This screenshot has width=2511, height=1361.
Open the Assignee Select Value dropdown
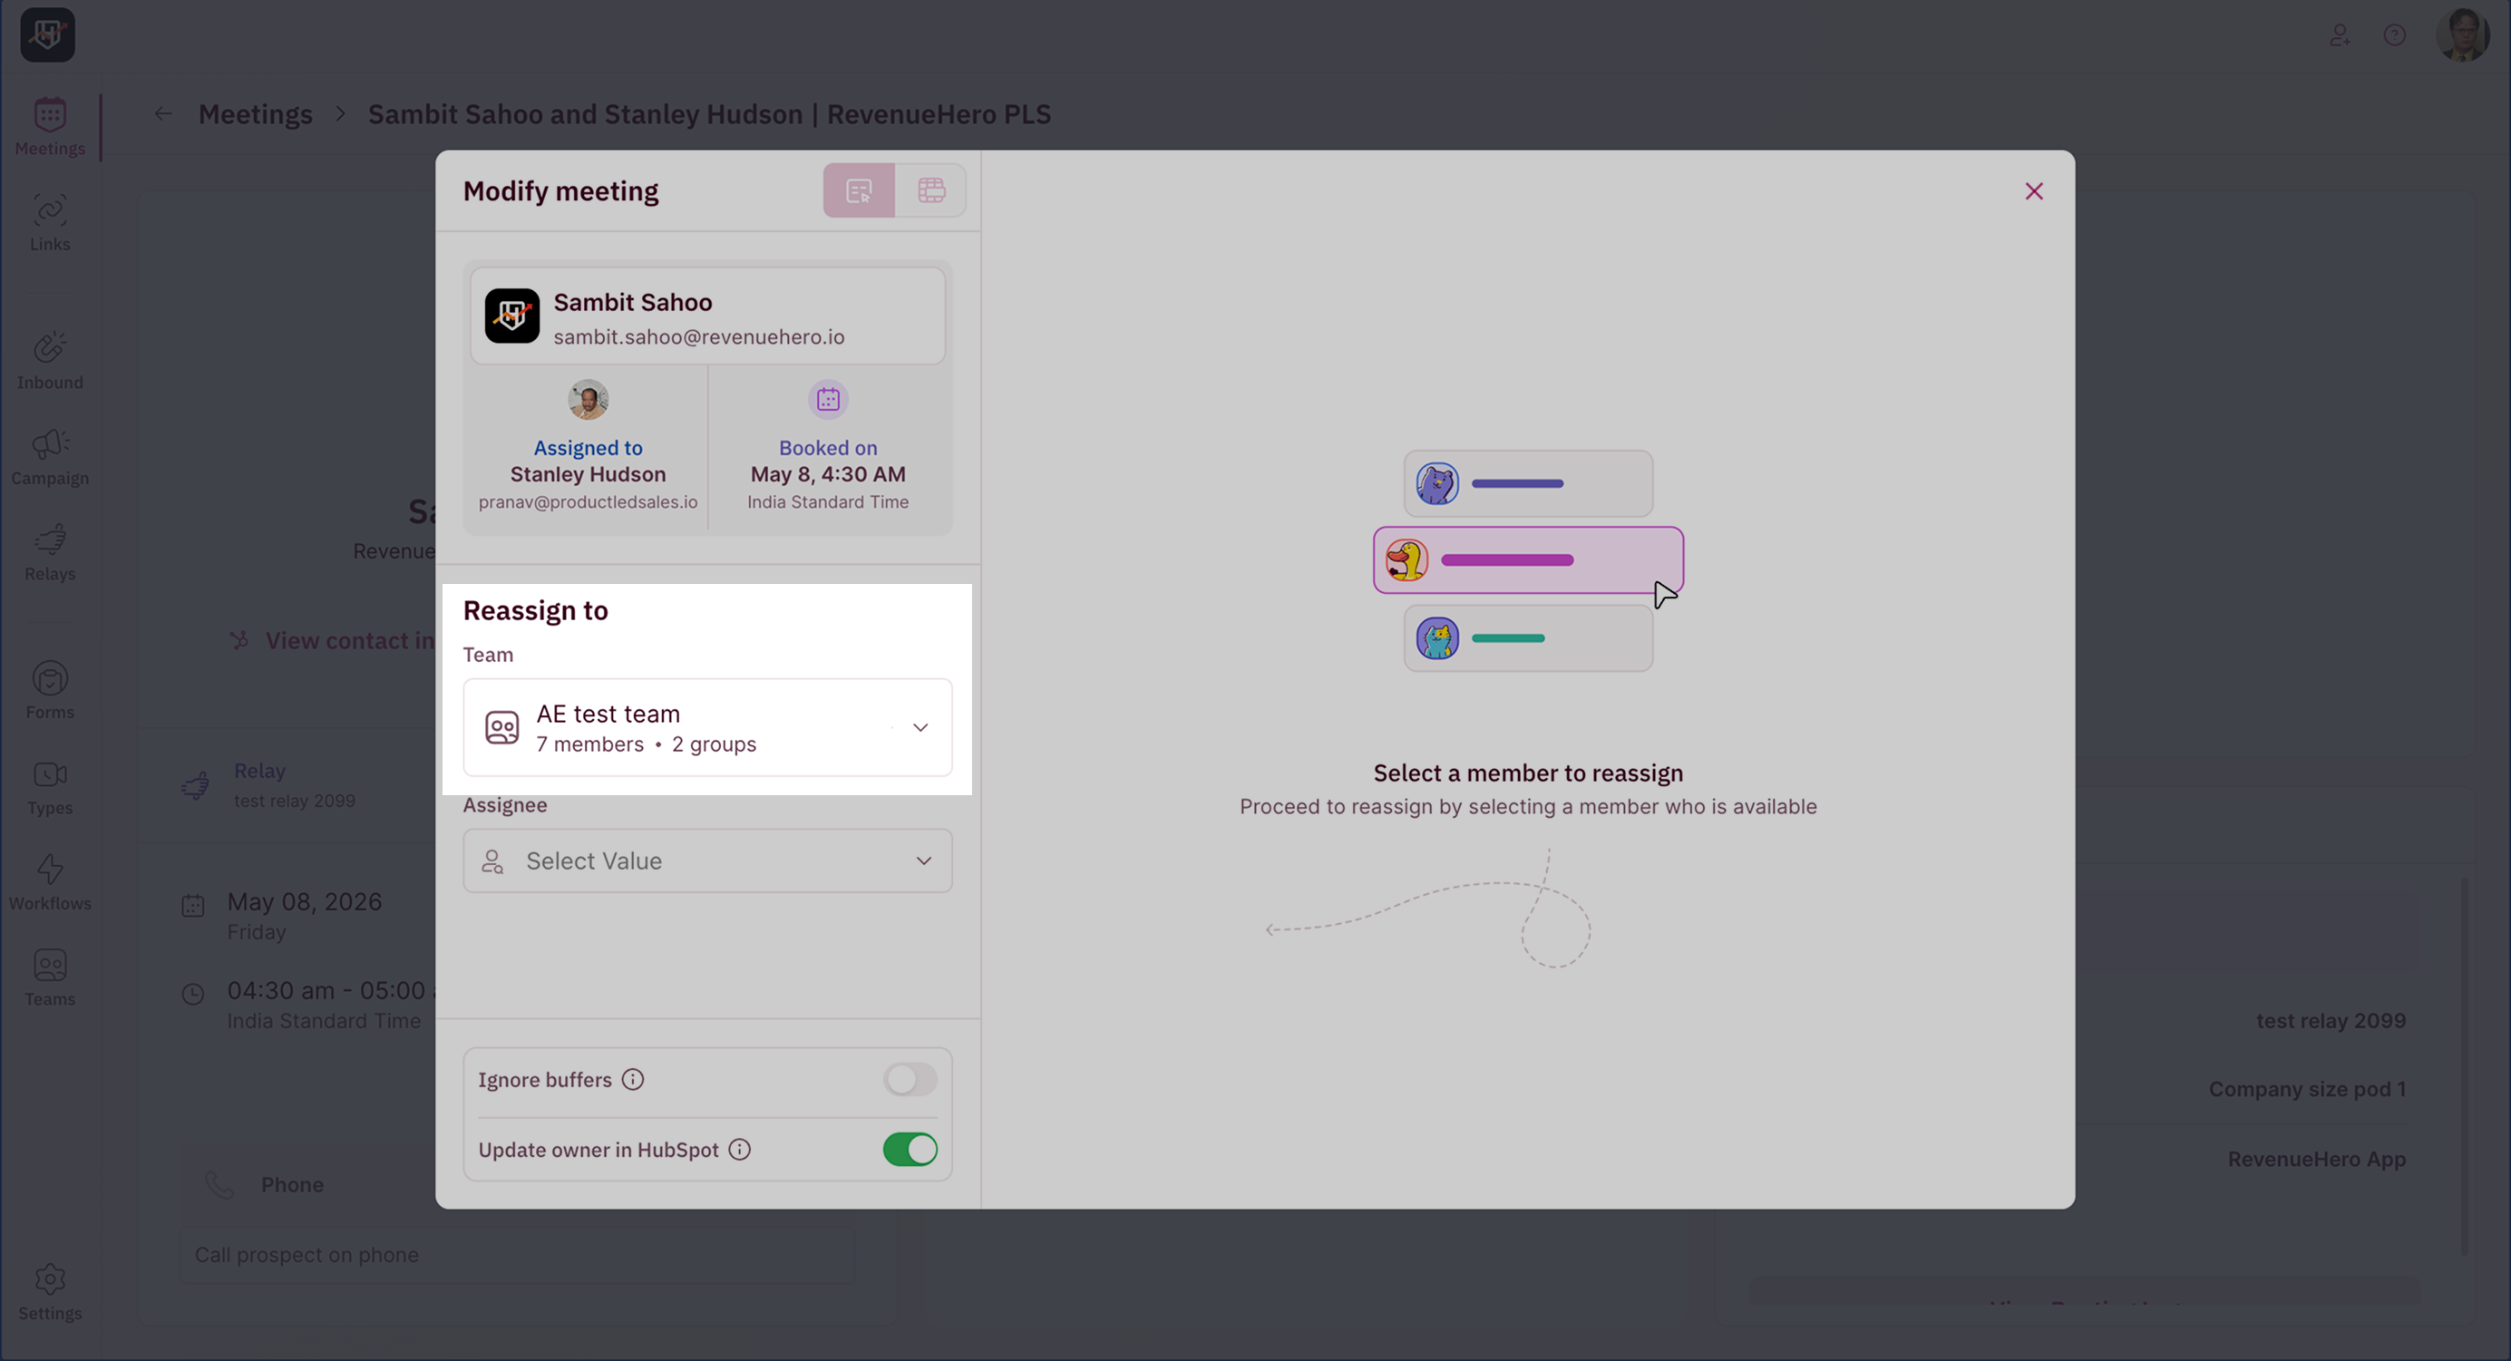click(707, 860)
